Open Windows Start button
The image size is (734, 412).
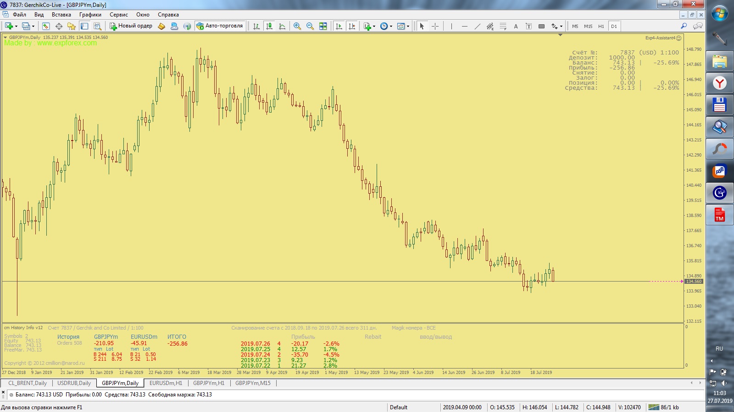point(719,13)
